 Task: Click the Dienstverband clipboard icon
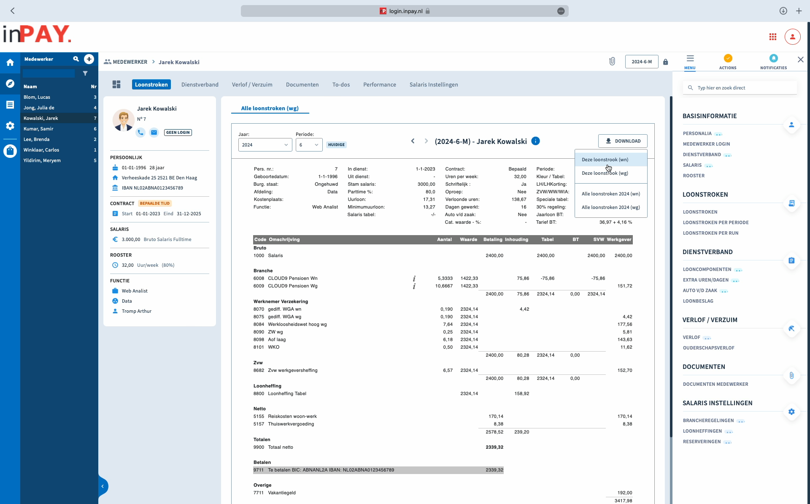pyautogui.click(x=791, y=261)
